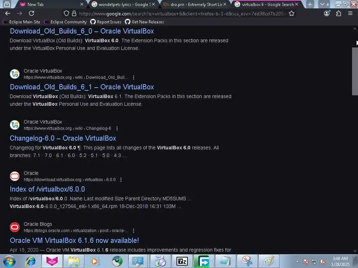
Task: Close the dro.pm tab
Action: point(225,4)
